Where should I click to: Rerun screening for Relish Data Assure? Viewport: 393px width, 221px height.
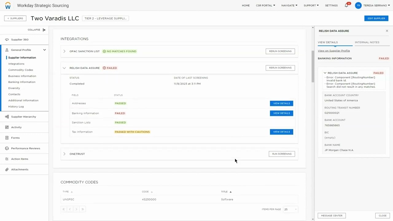pyautogui.click(x=280, y=68)
